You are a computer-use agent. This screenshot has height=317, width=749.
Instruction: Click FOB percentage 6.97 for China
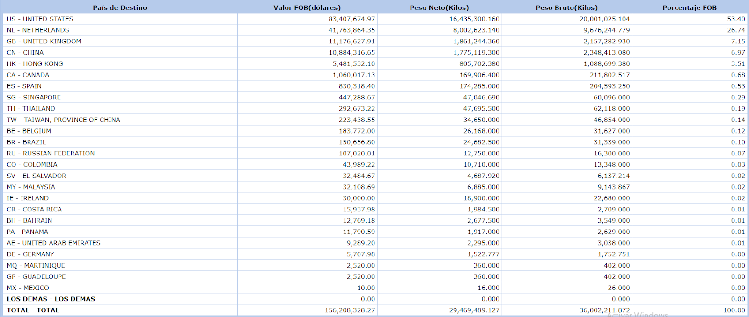click(x=738, y=52)
